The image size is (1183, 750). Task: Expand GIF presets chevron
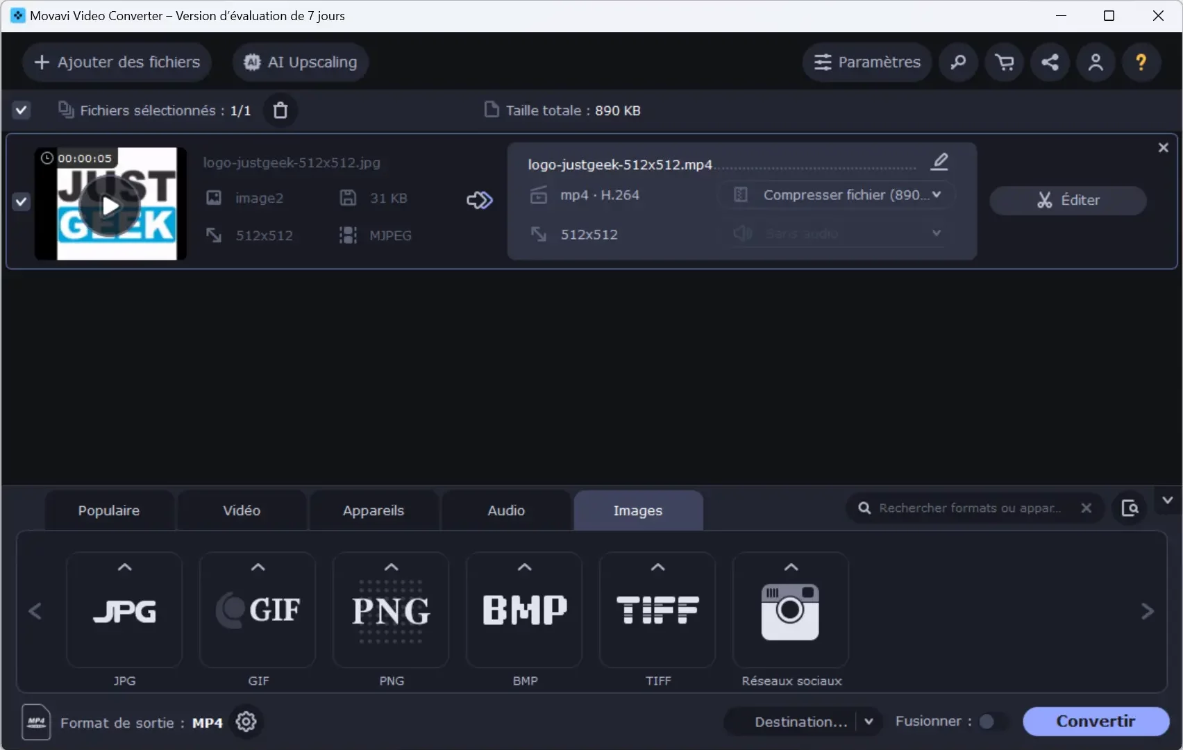click(x=258, y=567)
